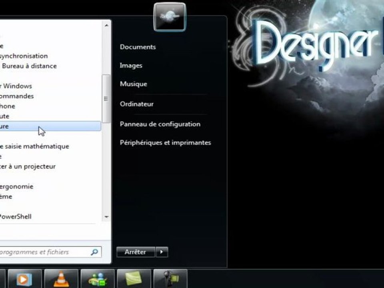The width and height of the screenshot is (384, 288).
Task: Click the Arrêter shutdown button
Action: [x=136, y=252]
